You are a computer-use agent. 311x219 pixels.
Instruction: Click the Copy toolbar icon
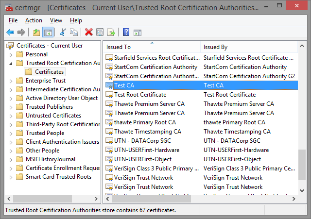(x=74, y=33)
